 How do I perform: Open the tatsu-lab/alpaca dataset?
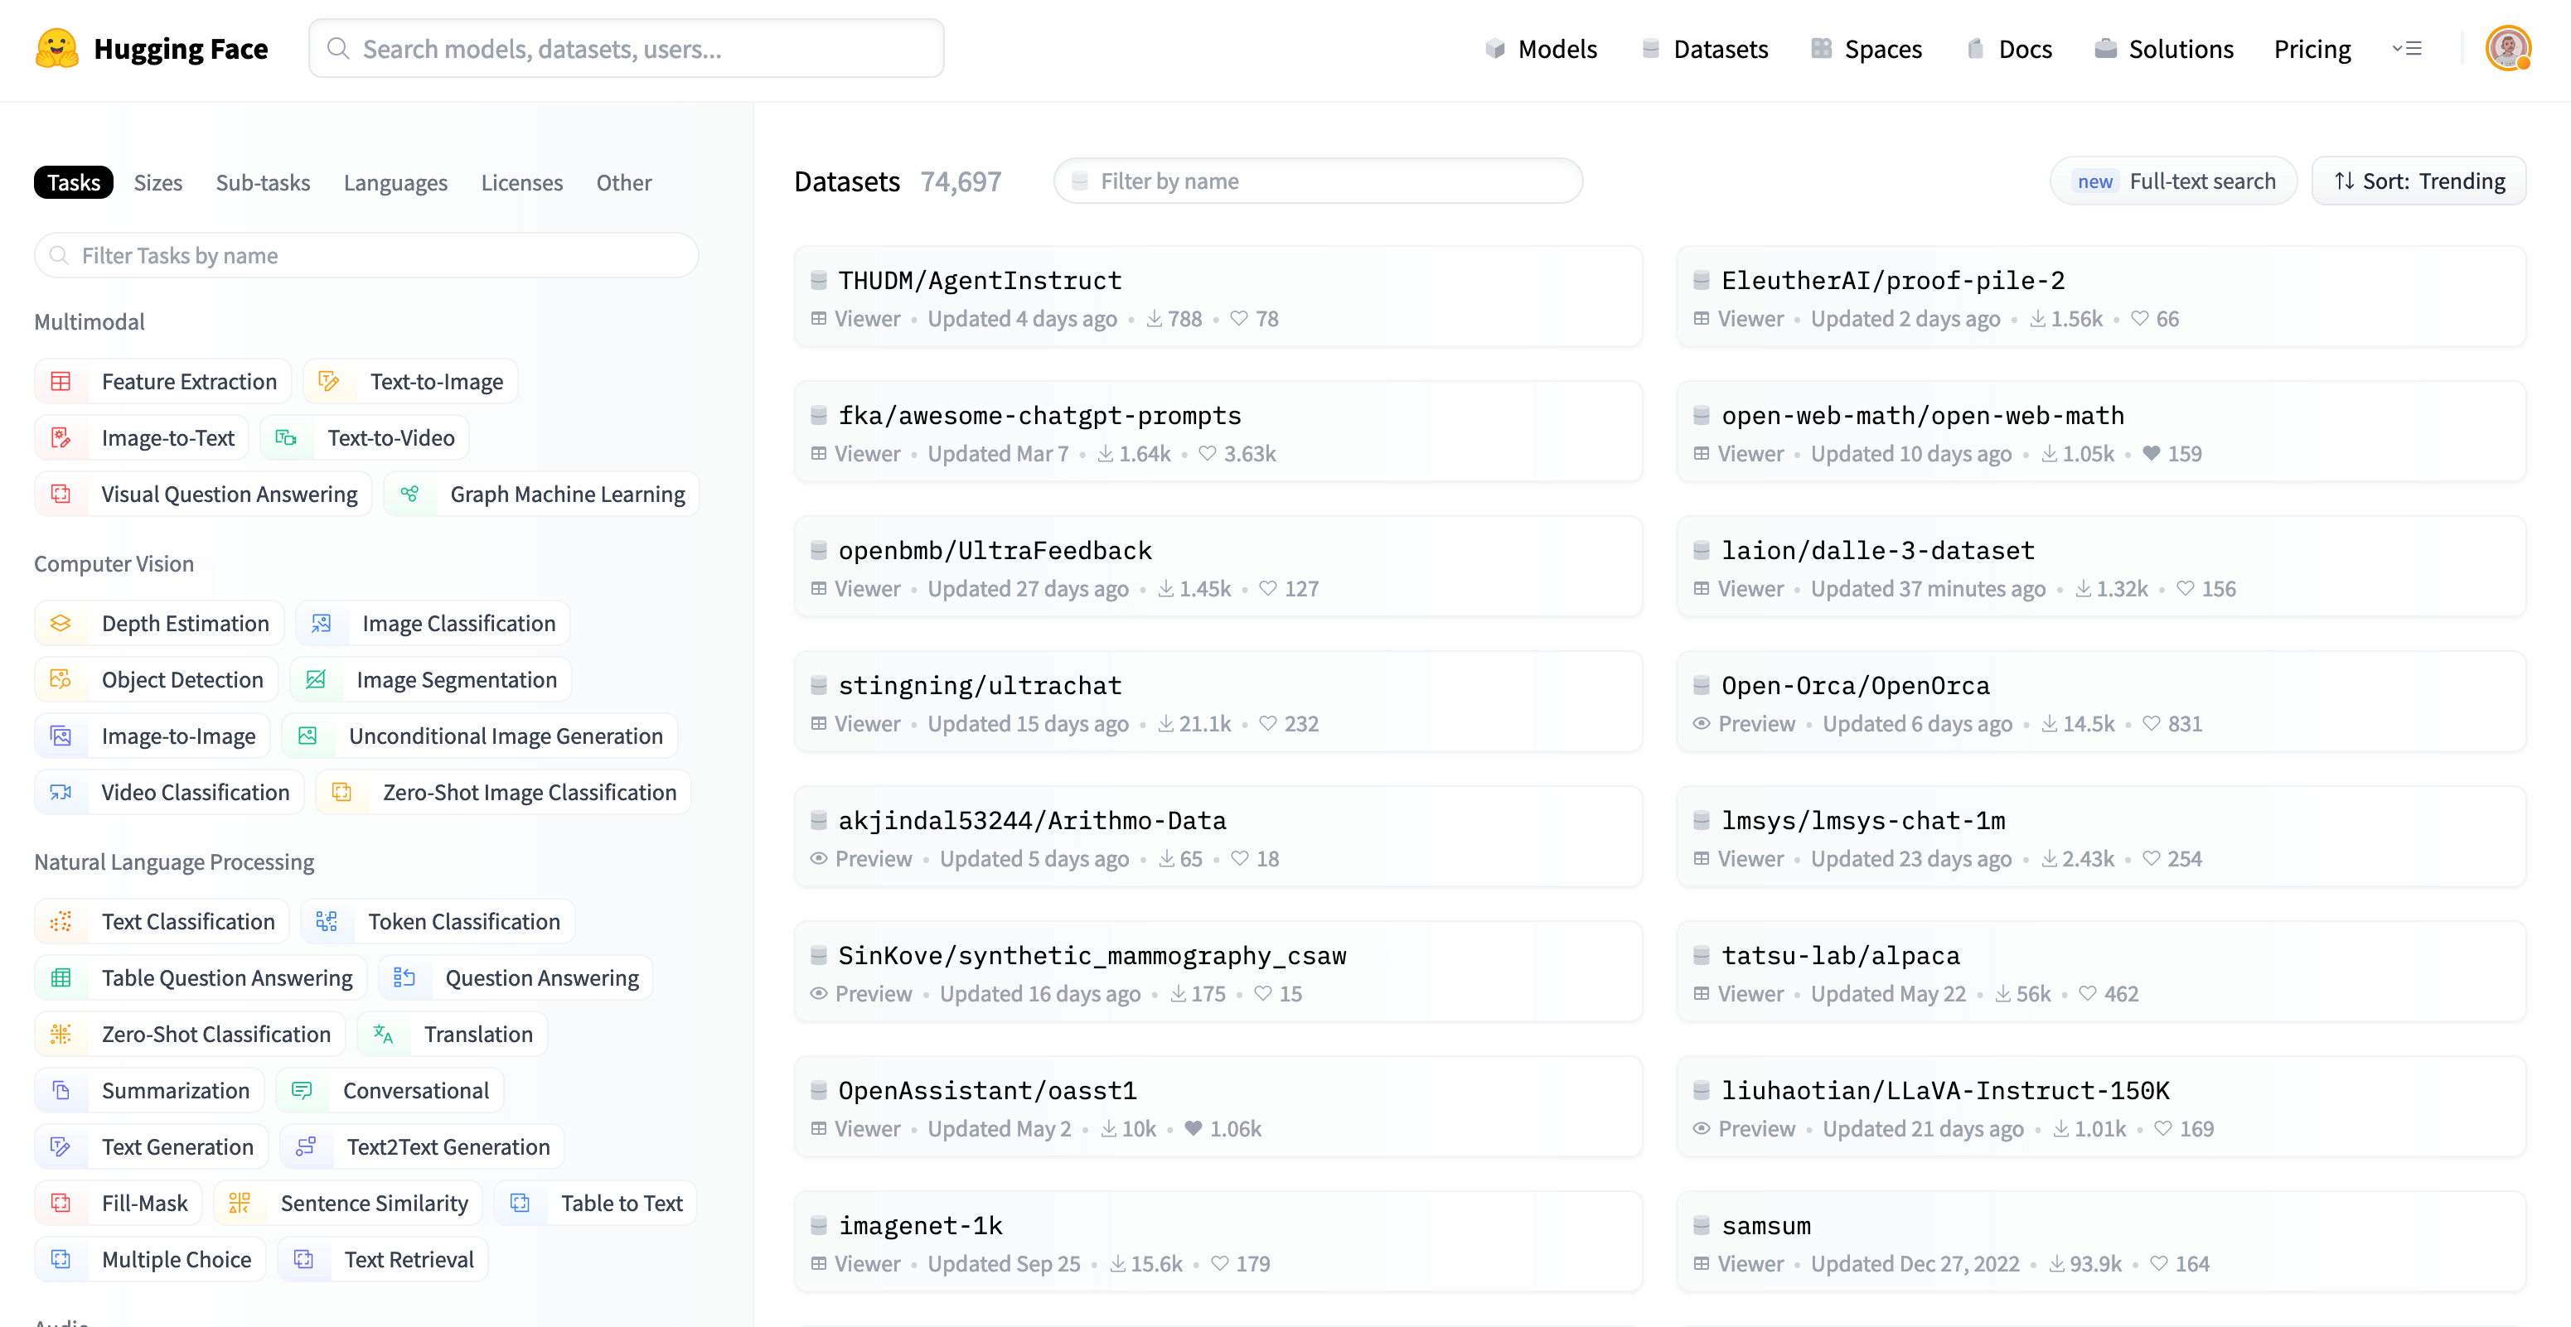pyautogui.click(x=1839, y=955)
